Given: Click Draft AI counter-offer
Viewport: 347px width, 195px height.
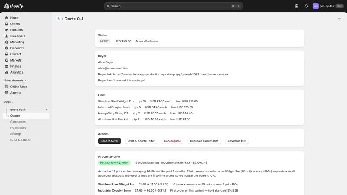Looking at the screenshot, I should [141, 141].
